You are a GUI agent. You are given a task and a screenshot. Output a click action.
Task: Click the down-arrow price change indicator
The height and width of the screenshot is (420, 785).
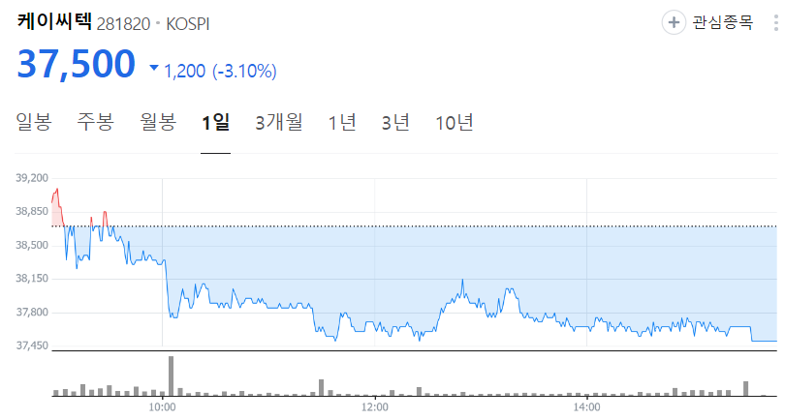pyautogui.click(x=154, y=68)
